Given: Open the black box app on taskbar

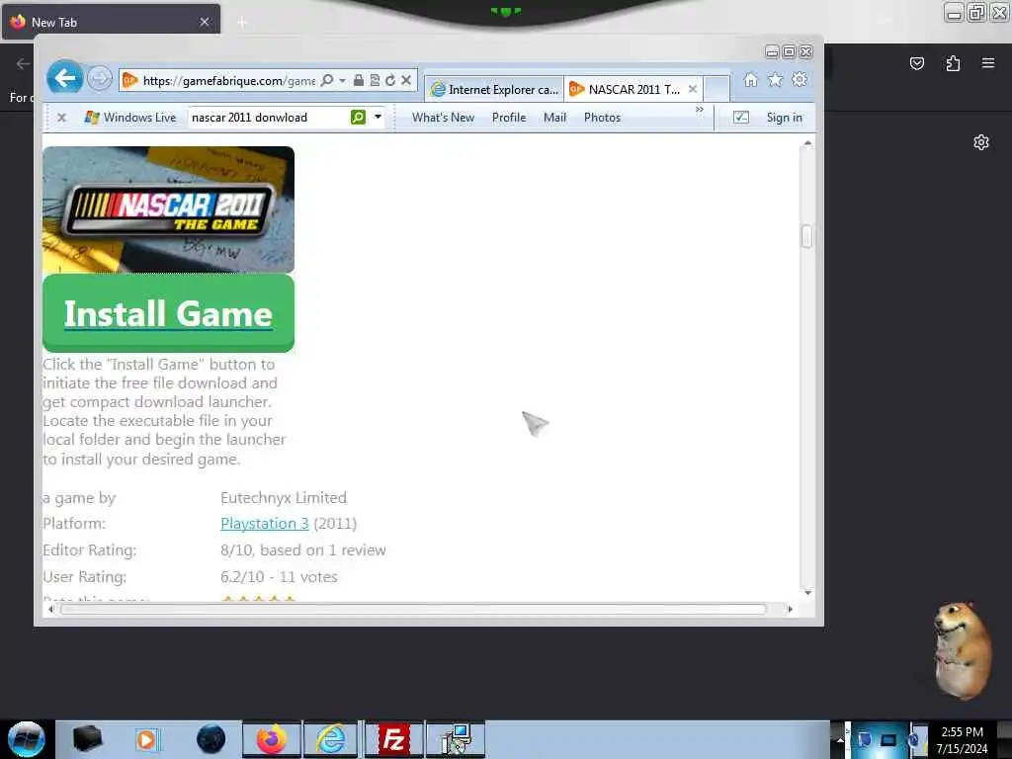Looking at the screenshot, I should click(87, 739).
